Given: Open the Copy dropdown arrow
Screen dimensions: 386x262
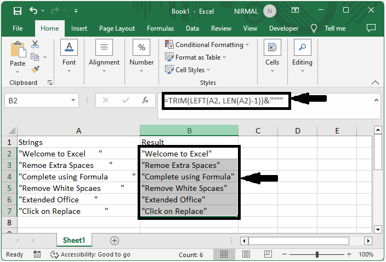Looking at the screenshot, I should point(45,57).
